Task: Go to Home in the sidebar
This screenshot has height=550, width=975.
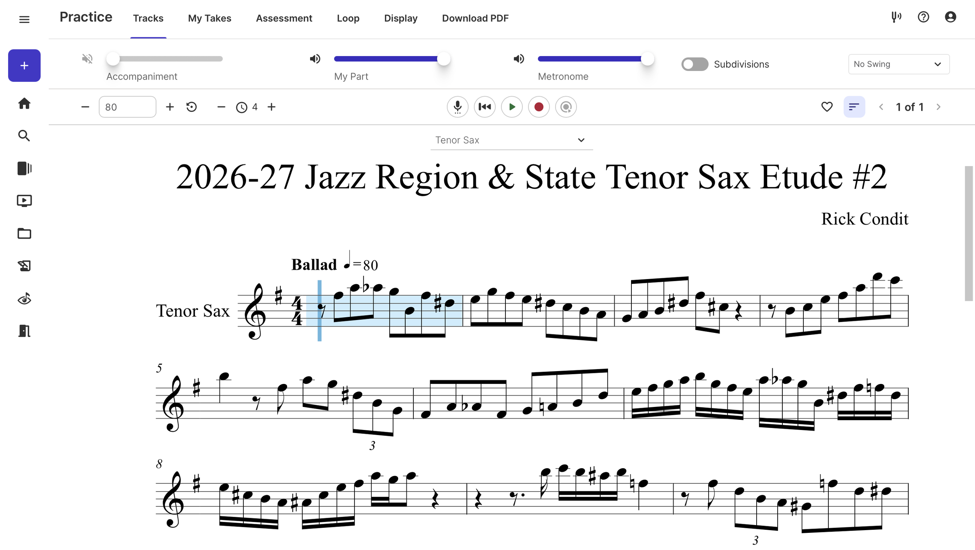Action: 24,103
